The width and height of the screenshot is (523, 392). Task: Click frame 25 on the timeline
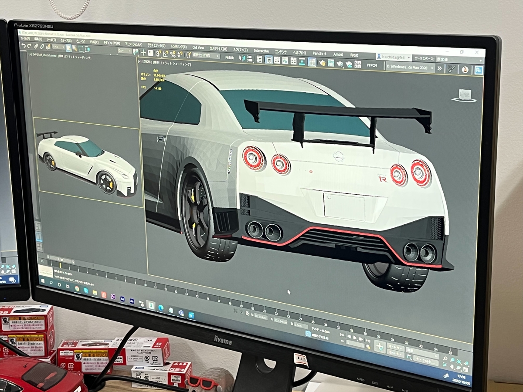tap(313, 322)
